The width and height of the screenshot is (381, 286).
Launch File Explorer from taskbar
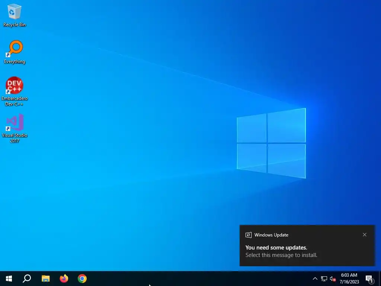45,279
